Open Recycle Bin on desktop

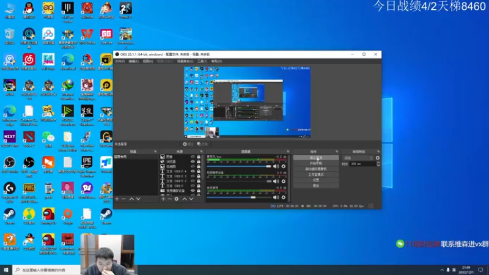(x=10, y=37)
